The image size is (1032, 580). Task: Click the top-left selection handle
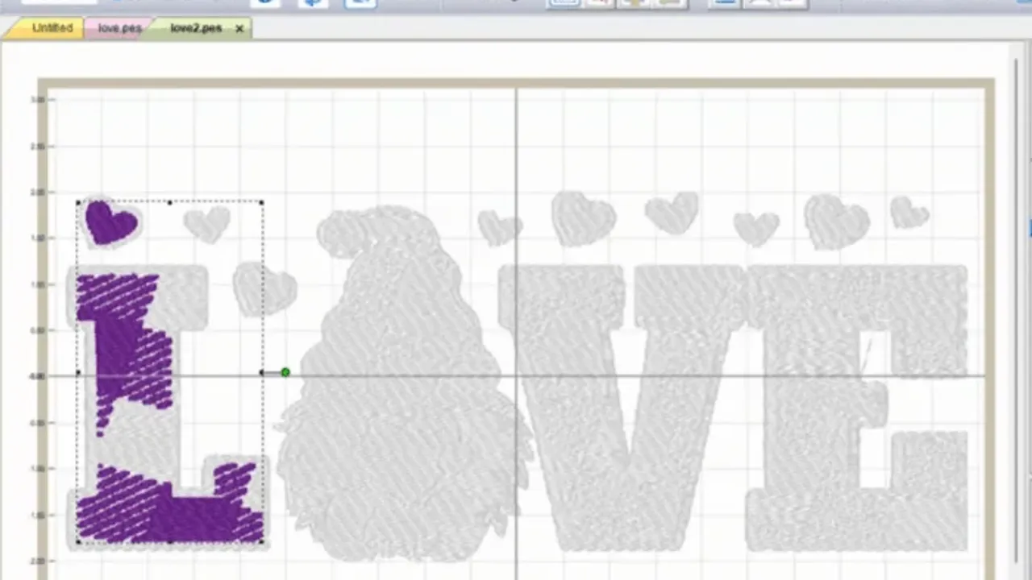78,203
